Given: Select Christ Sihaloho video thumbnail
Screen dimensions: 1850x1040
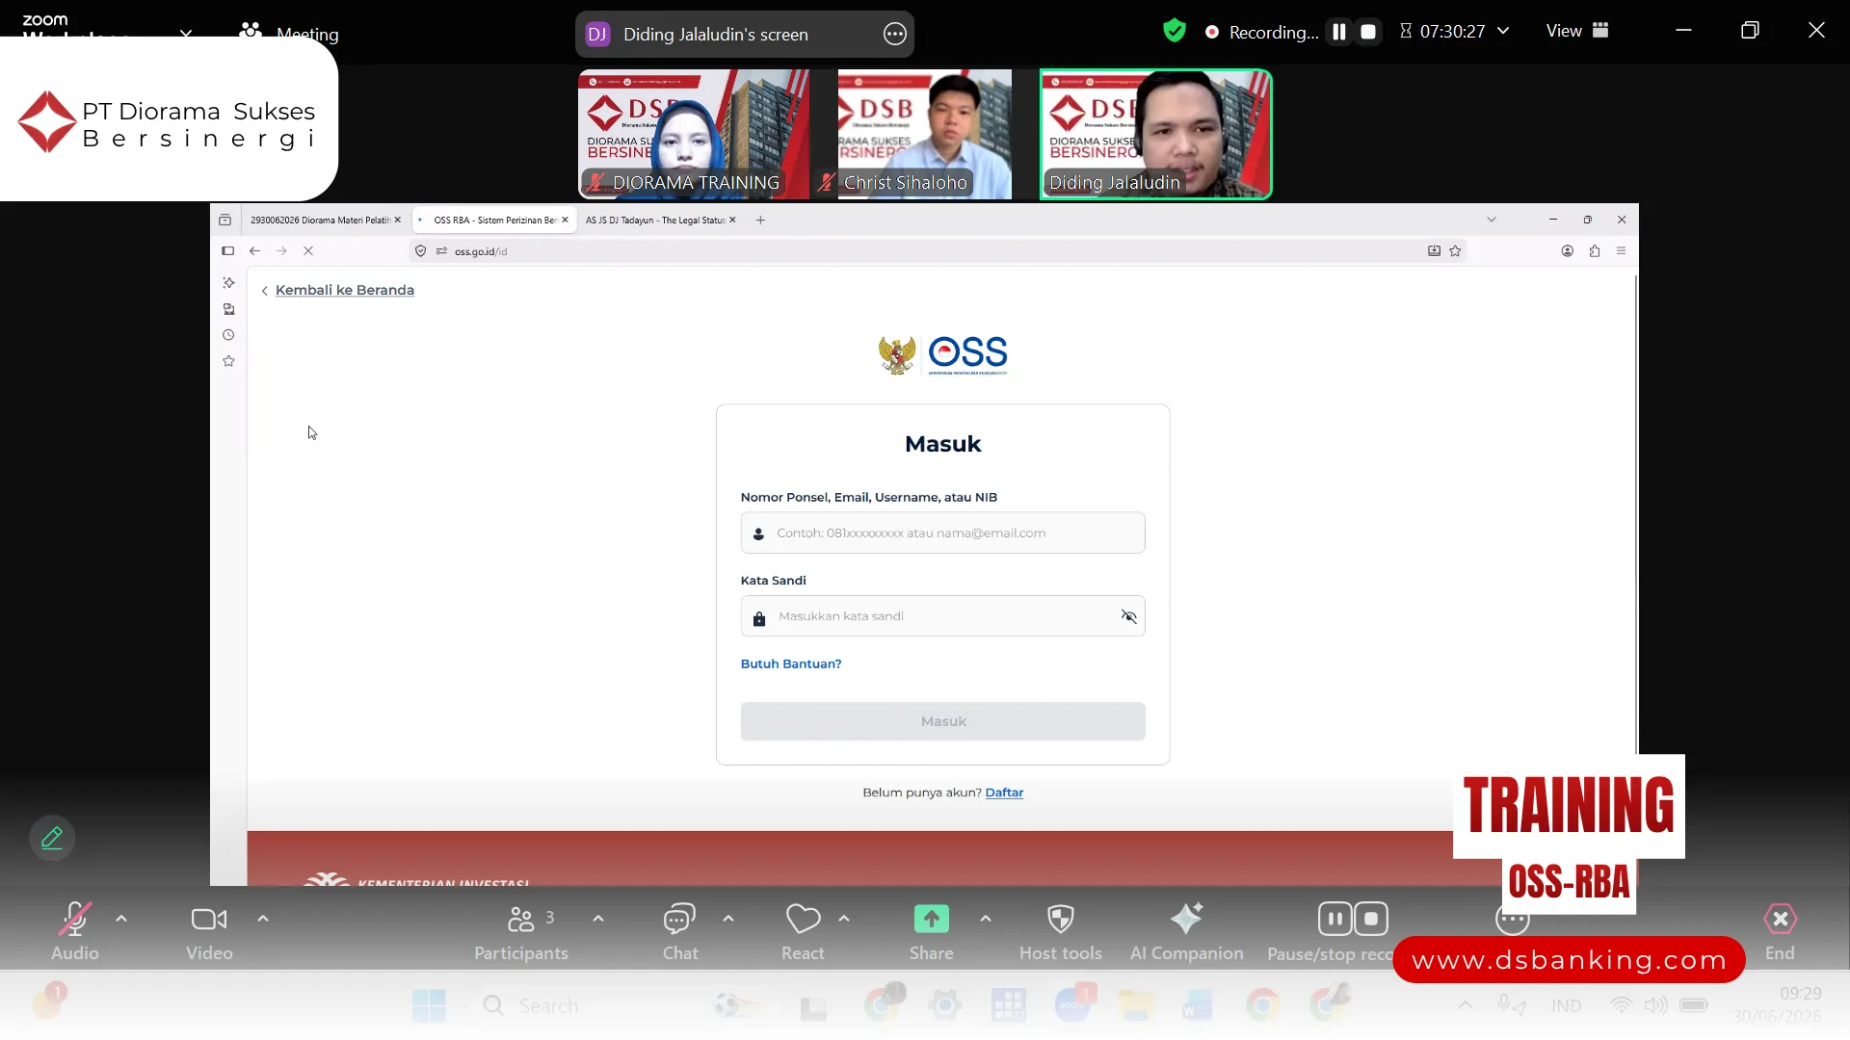Looking at the screenshot, I should pos(925,134).
